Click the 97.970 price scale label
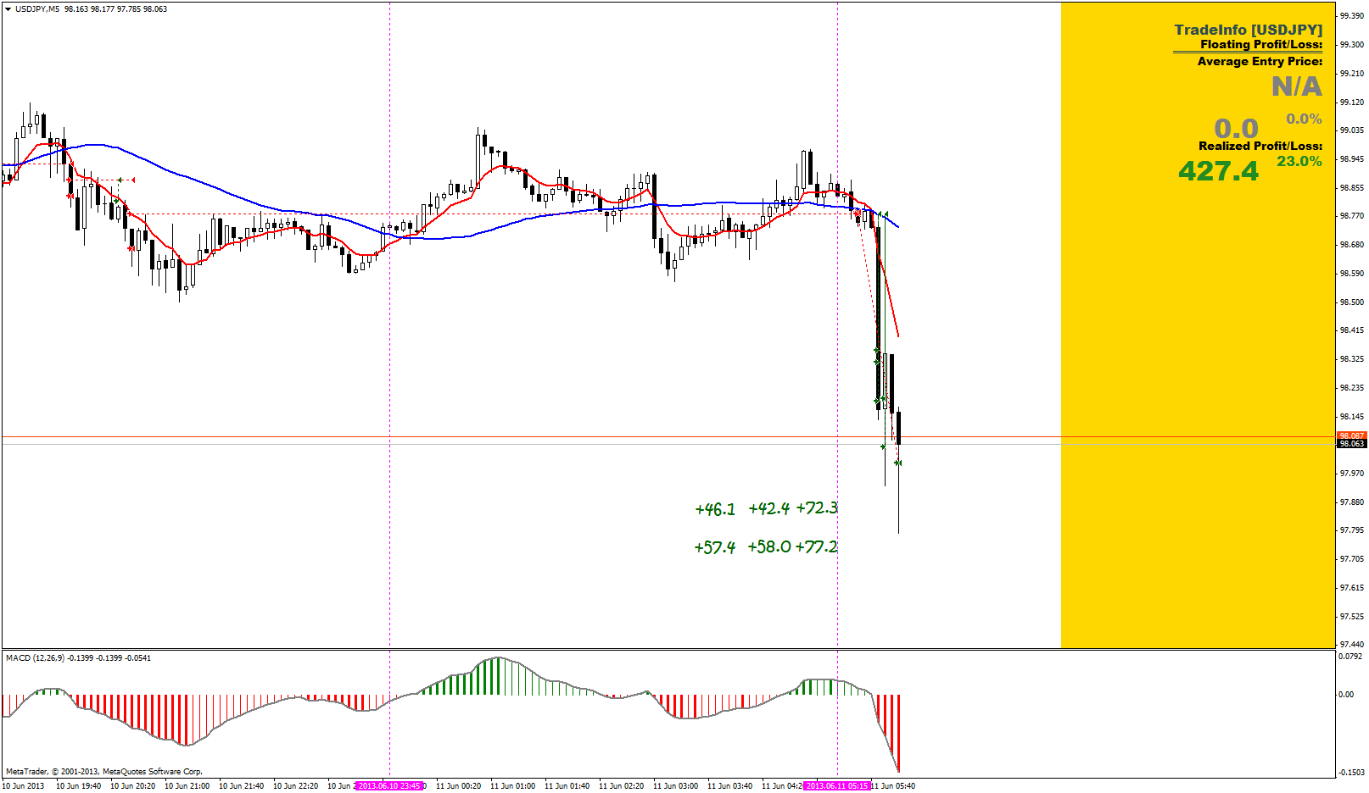This screenshot has height=793, width=1369. pos(1352,474)
